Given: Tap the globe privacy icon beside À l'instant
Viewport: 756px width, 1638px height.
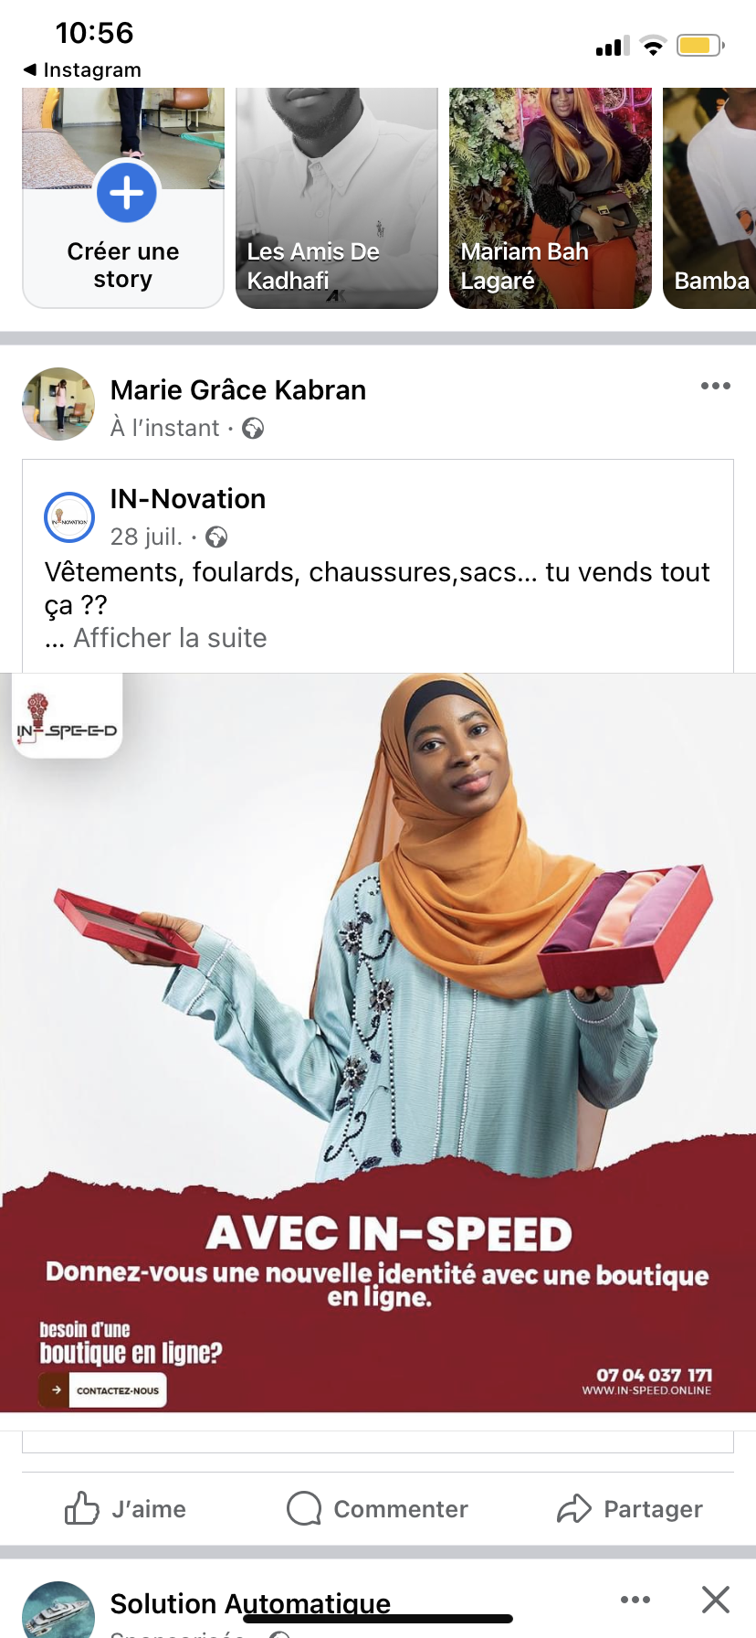Looking at the screenshot, I should click(x=253, y=429).
